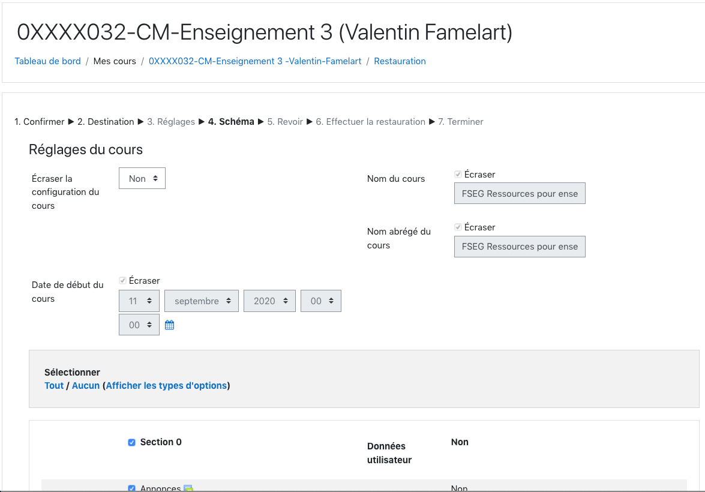Screen dimensions: 705x492
Task: Open the month dropdown showing septembre
Action: pos(202,301)
